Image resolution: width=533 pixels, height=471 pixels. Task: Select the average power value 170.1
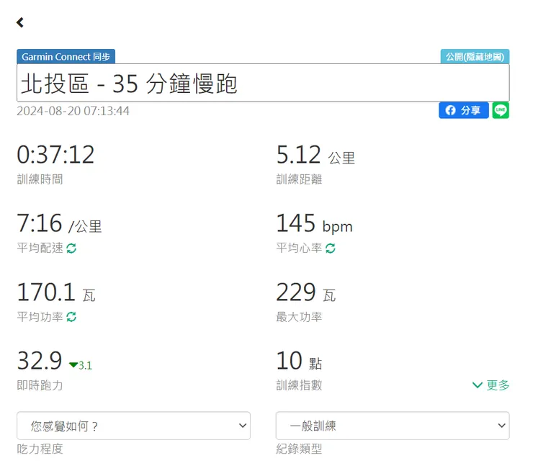(x=46, y=292)
